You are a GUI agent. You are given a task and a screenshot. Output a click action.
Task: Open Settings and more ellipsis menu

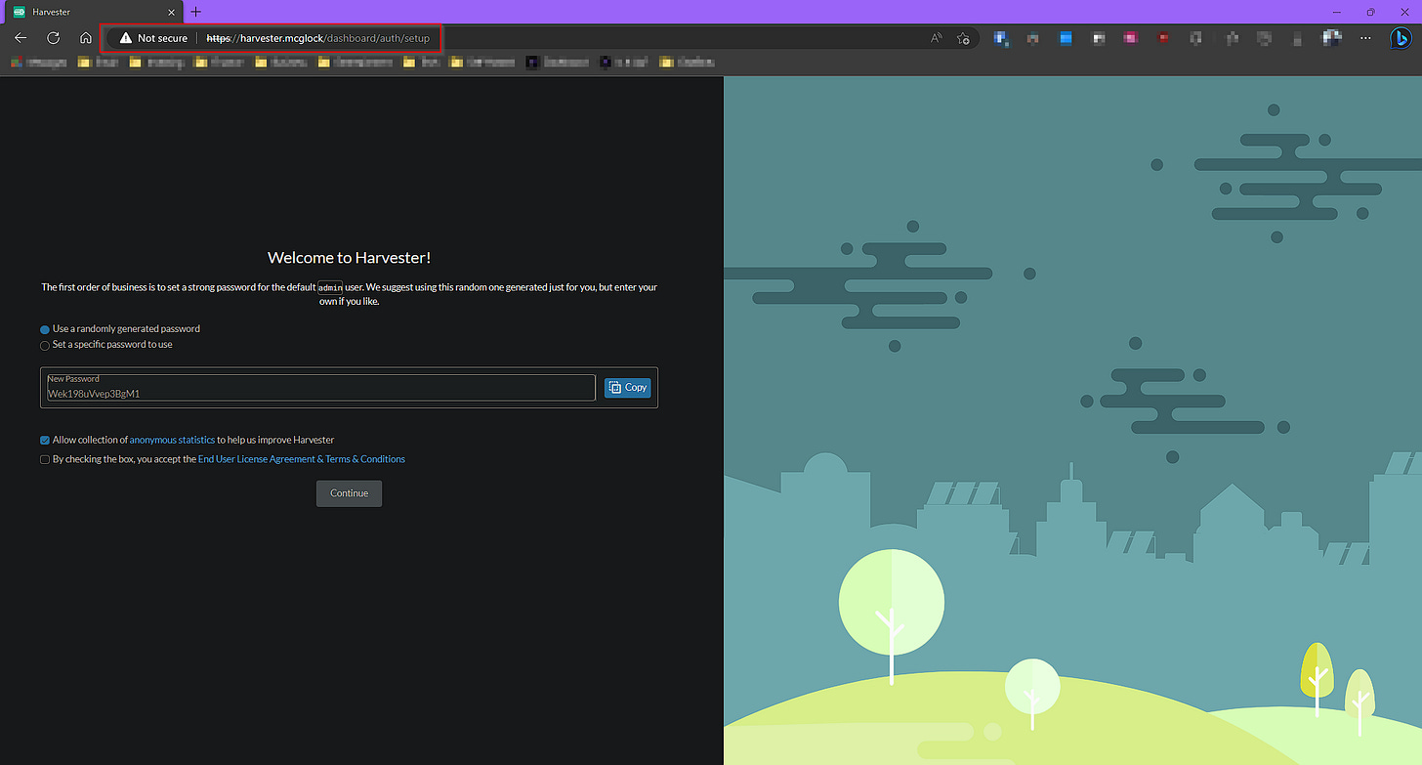coord(1365,37)
